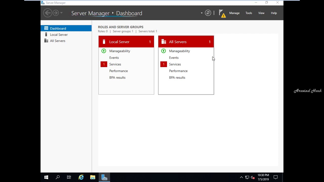Image resolution: width=324 pixels, height=182 pixels.
Task: Launch Internet Explorer from taskbar
Action: pos(81,177)
